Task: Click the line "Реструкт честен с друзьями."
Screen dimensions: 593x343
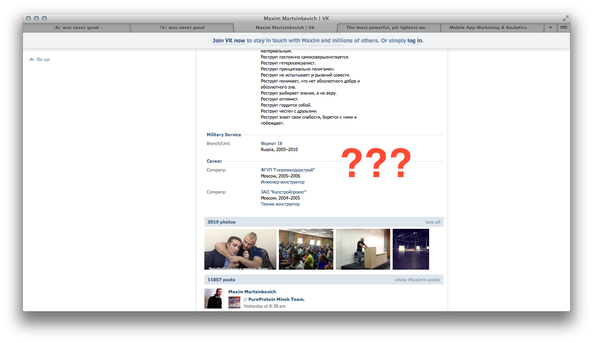Action: [x=289, y=111]
